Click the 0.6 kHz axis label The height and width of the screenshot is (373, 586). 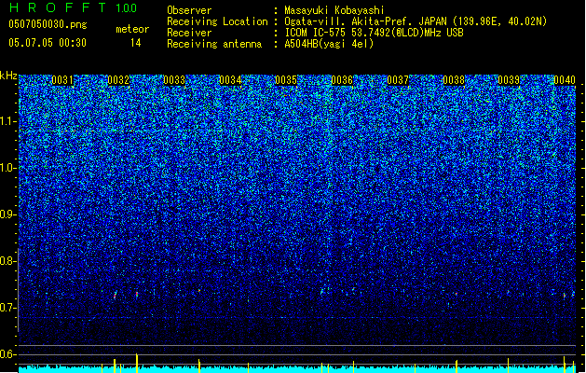(x=7, y=354)
